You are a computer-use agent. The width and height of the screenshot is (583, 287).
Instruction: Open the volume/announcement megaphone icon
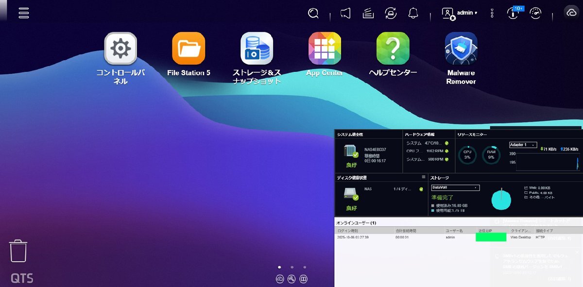click(345, 13)
